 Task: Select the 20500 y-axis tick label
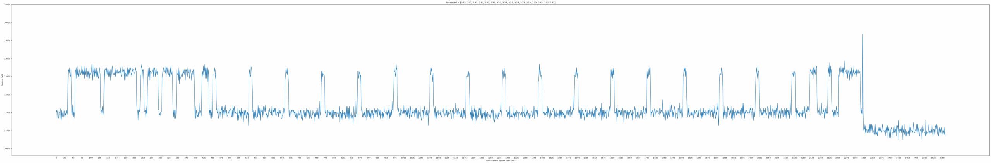pyautogui.click(x=8, y=149)
